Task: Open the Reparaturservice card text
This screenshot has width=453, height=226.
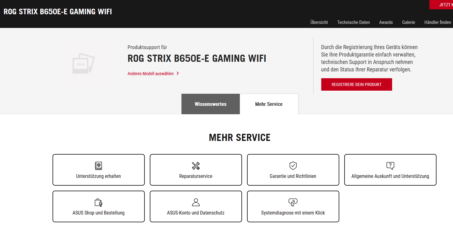Action: [196, 176]
